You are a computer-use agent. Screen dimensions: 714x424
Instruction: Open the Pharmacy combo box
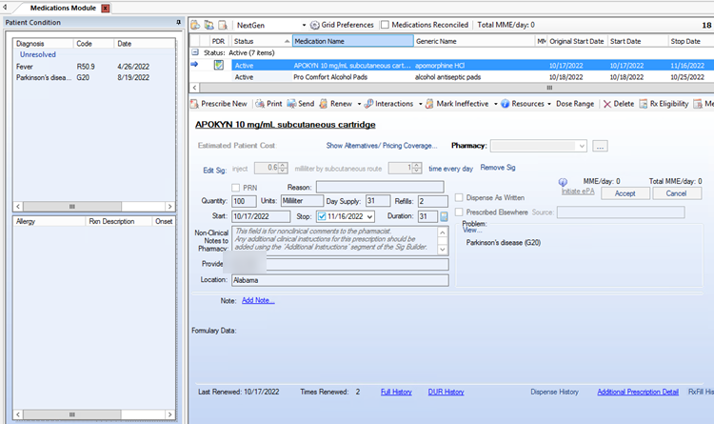tap(538, 146)
